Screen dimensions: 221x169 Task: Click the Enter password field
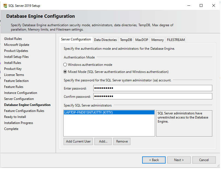[x=153, y=88]
